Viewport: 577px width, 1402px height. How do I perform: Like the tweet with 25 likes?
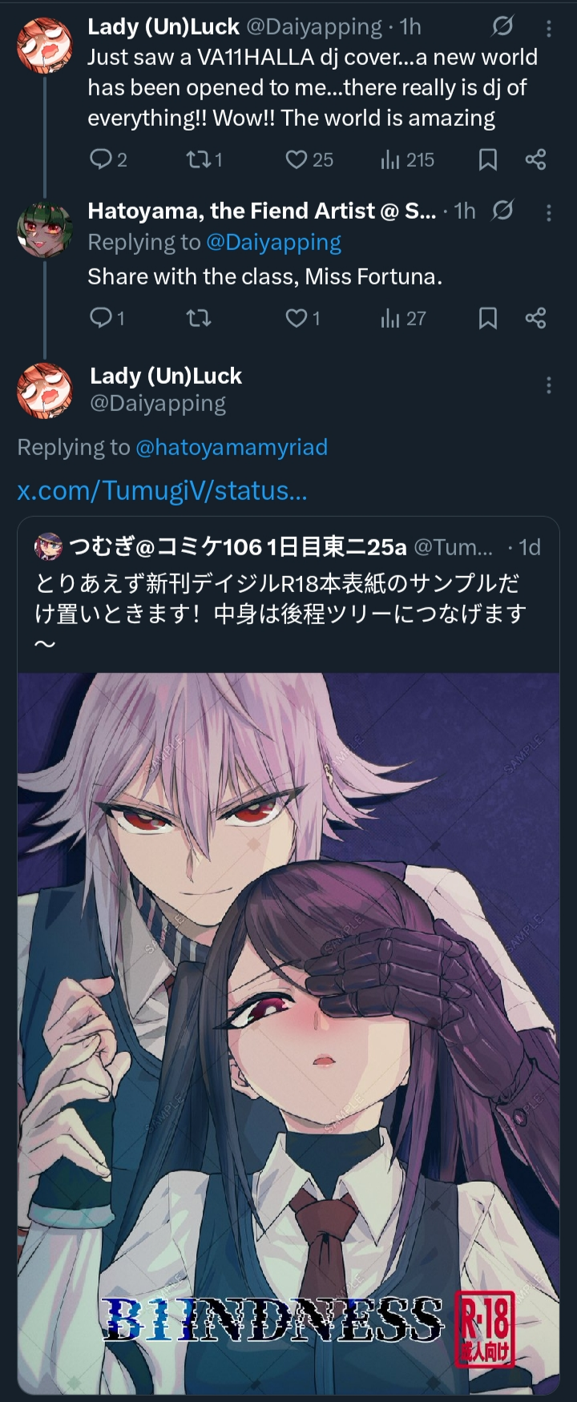309,159
